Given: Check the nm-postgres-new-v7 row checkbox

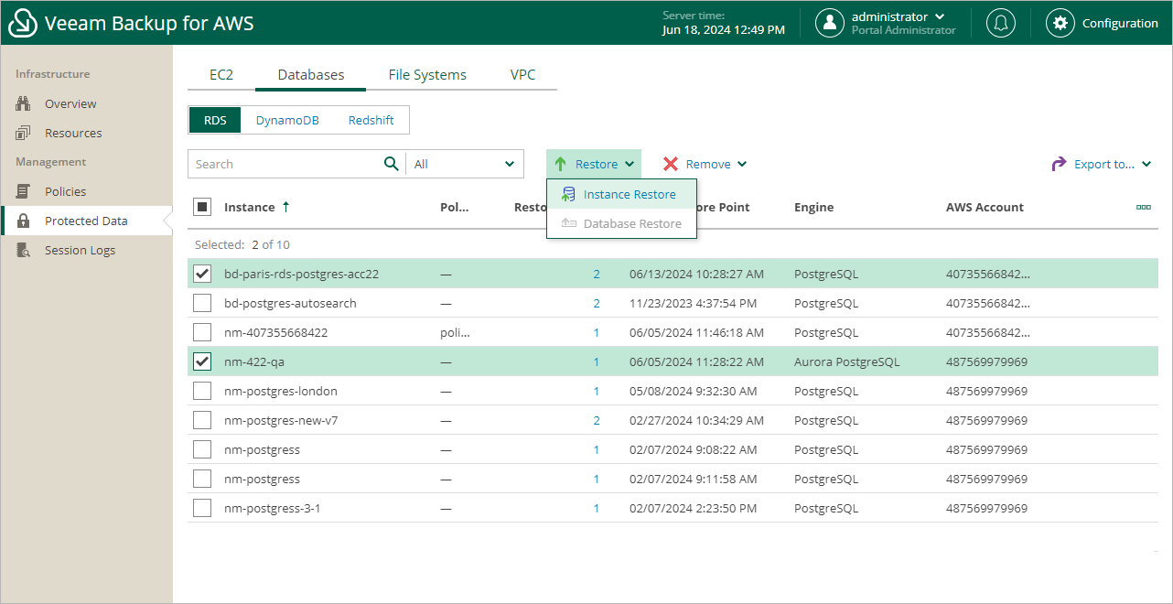Looking at the screenshot, I should point(202,420).
